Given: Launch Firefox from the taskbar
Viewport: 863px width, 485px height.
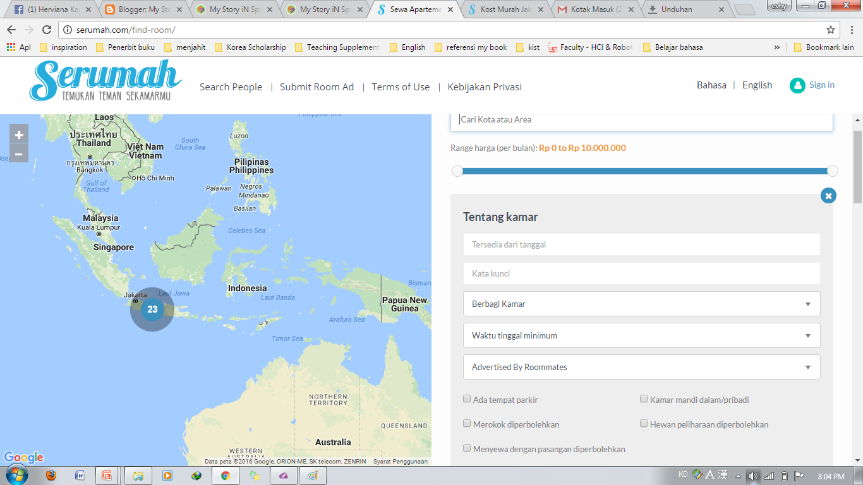Looking at the screenshot, I should coord(51,476).
